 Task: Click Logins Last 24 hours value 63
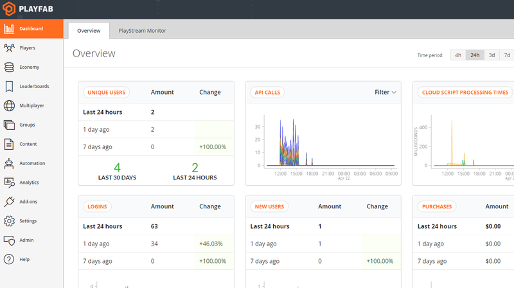point(154,226)
